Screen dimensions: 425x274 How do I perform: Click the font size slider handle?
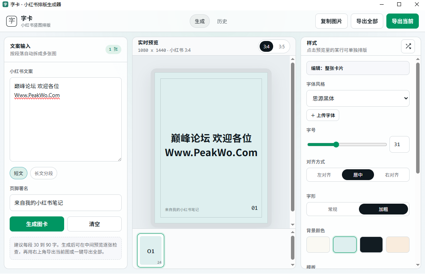click(336, 145)
